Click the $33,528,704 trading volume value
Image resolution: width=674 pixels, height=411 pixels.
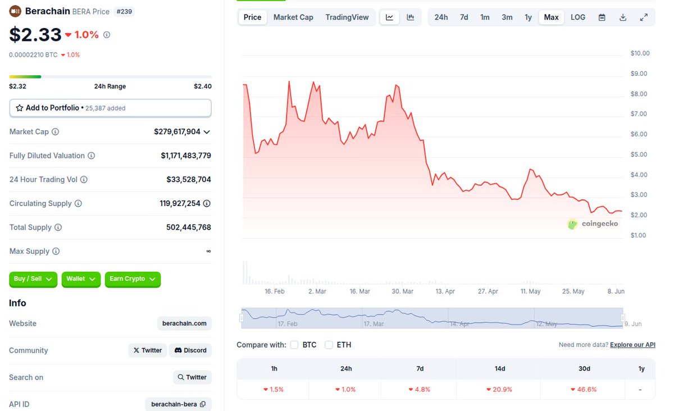click(189, 180)
